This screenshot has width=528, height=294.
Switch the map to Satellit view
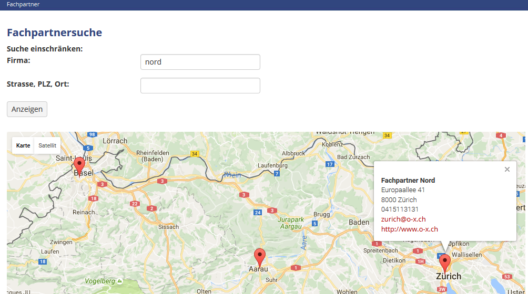click(x=47, y=145)
